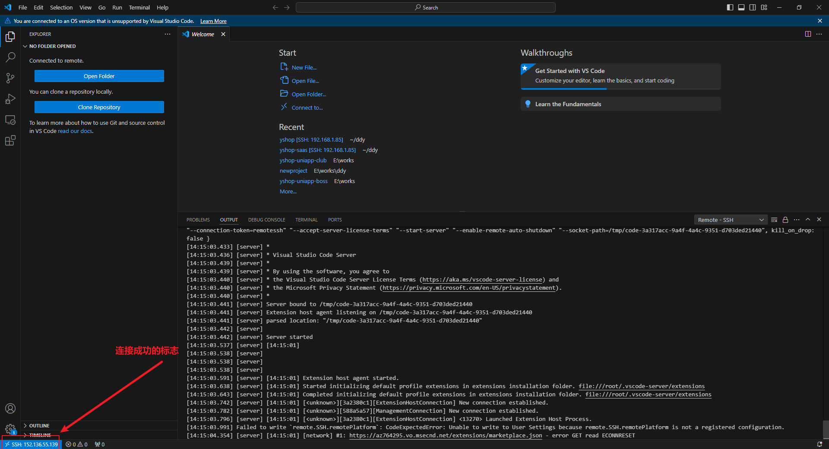
Task: Open the Selection menu
Action: coord(61,7)
